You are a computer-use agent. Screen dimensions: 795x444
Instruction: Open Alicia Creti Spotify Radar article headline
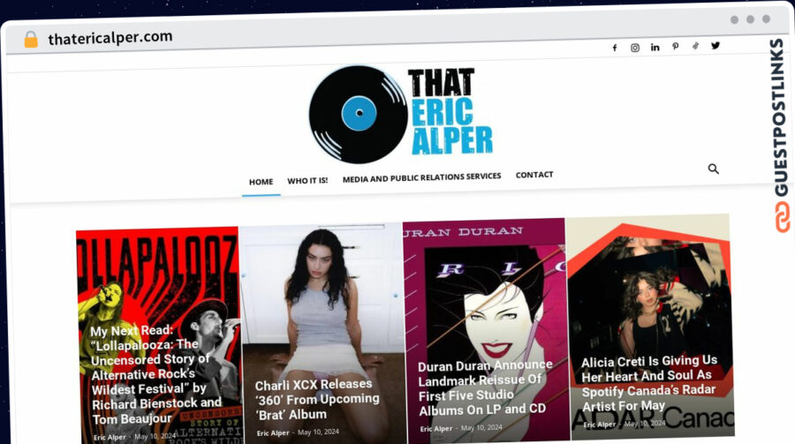point(649,383)
